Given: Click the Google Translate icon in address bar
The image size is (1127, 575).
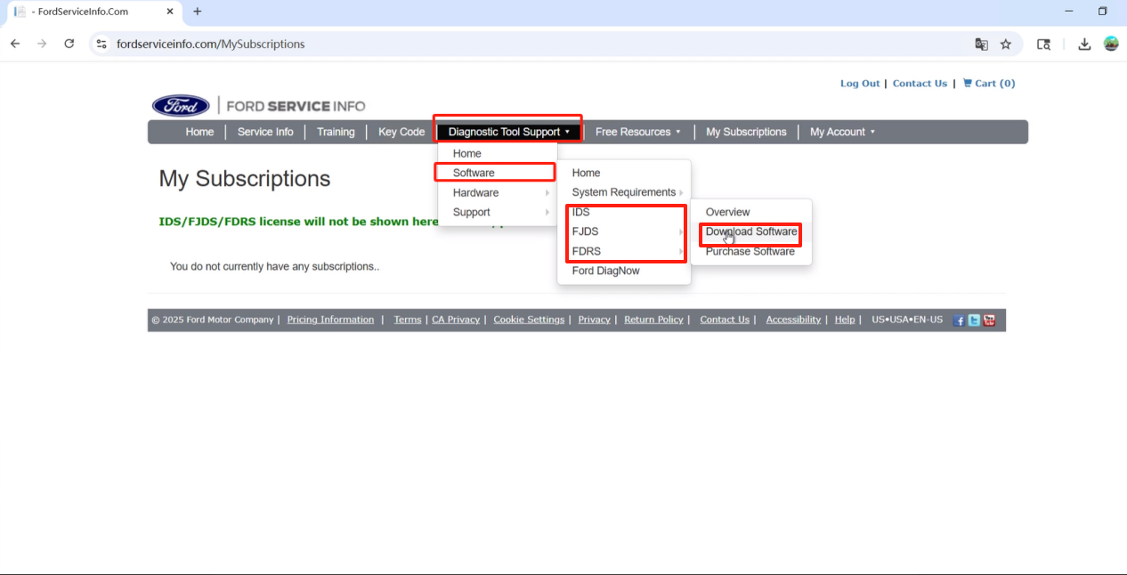Looking at the screenshot, I should (x=981, y=44).
